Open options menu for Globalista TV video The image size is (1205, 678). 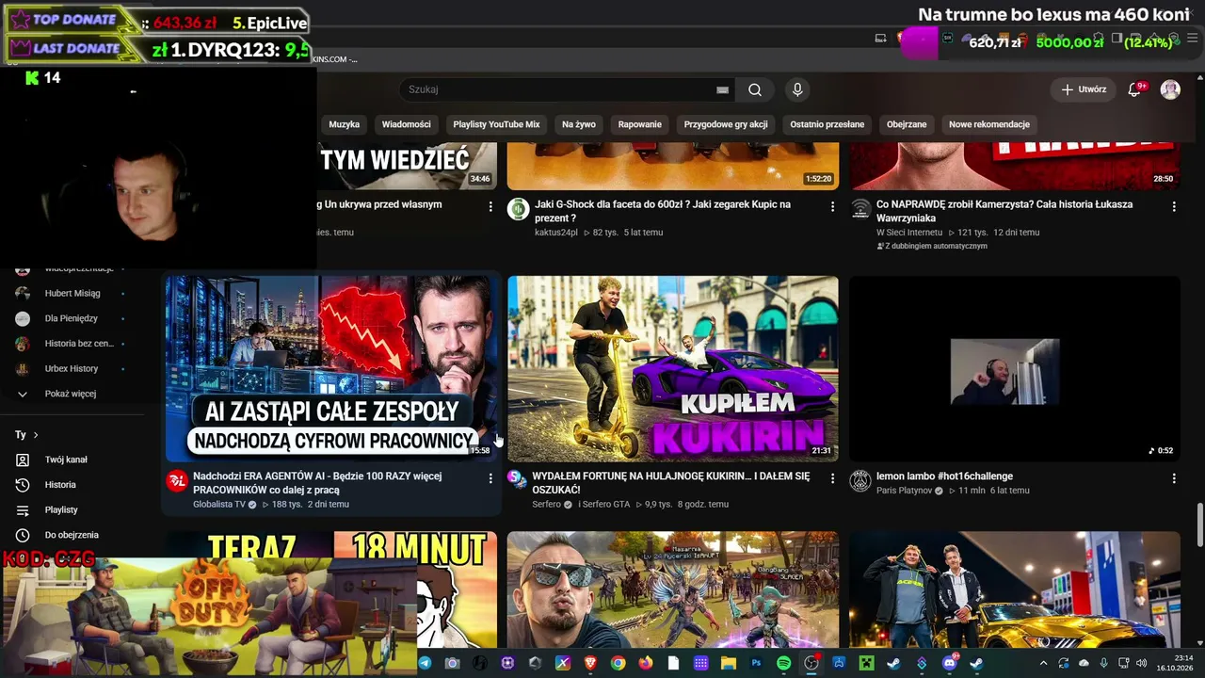click(x=490, y=478)
